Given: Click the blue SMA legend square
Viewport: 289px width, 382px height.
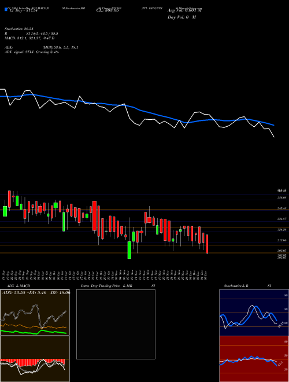Looking at the screenshot, I should tap(6, 9).
